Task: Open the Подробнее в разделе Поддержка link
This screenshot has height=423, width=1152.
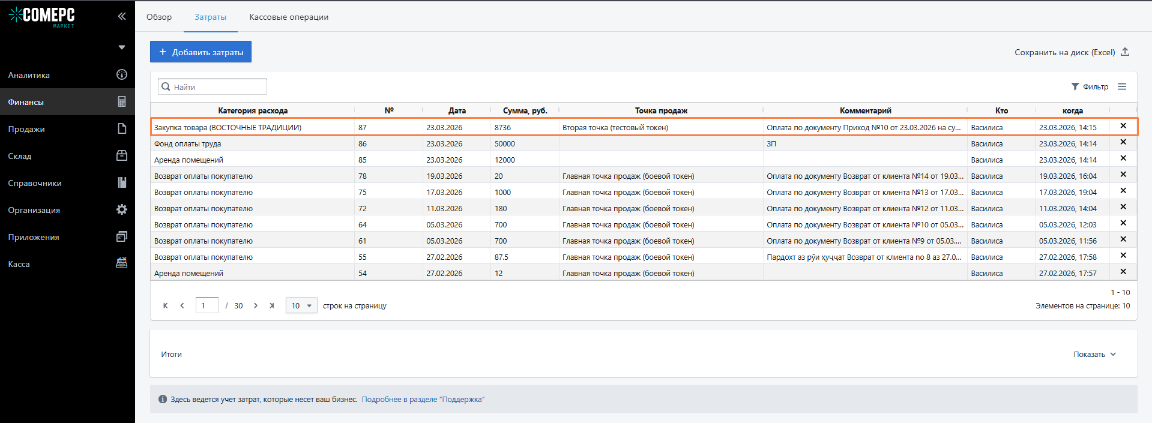Action: pos(423,400)
